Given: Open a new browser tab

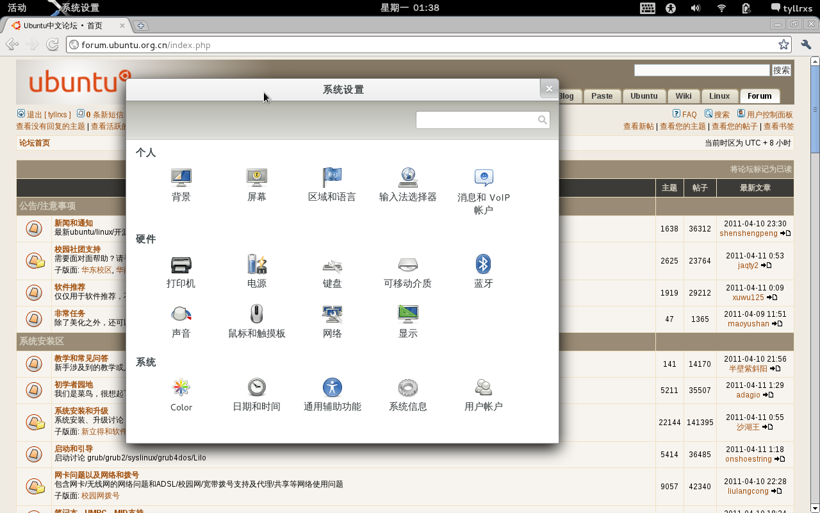Looking at the screenshot, I should (x=141, y=26).
